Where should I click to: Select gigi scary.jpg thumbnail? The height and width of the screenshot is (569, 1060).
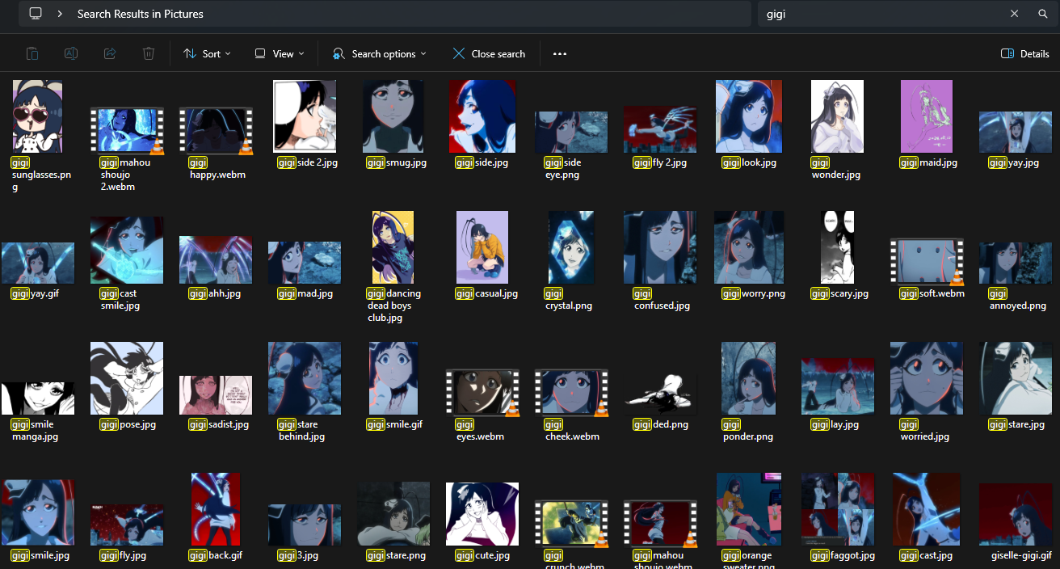[838, 247]
